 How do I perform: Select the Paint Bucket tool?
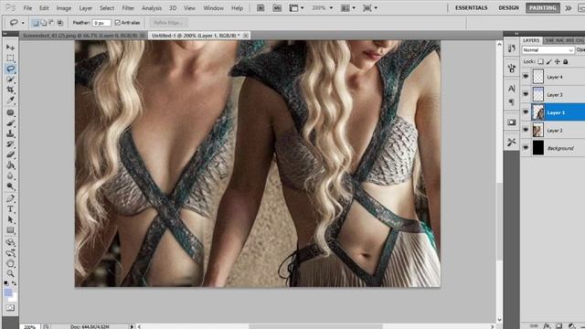[10, 165]
